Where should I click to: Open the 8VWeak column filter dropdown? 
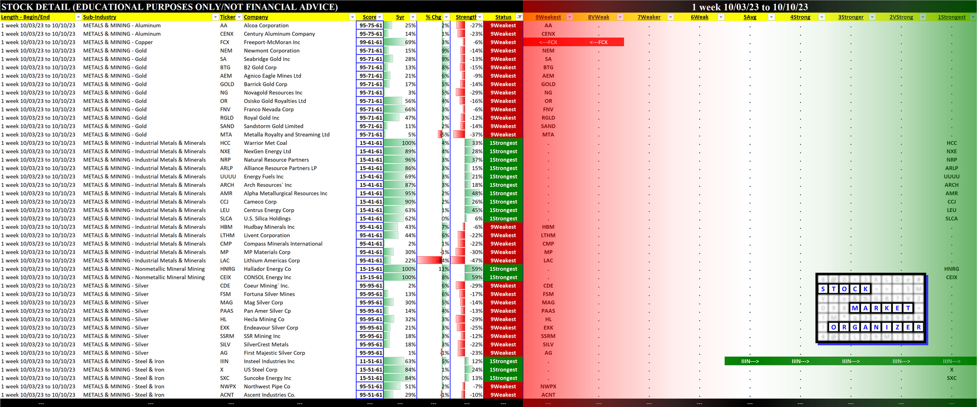pos(620,17)
